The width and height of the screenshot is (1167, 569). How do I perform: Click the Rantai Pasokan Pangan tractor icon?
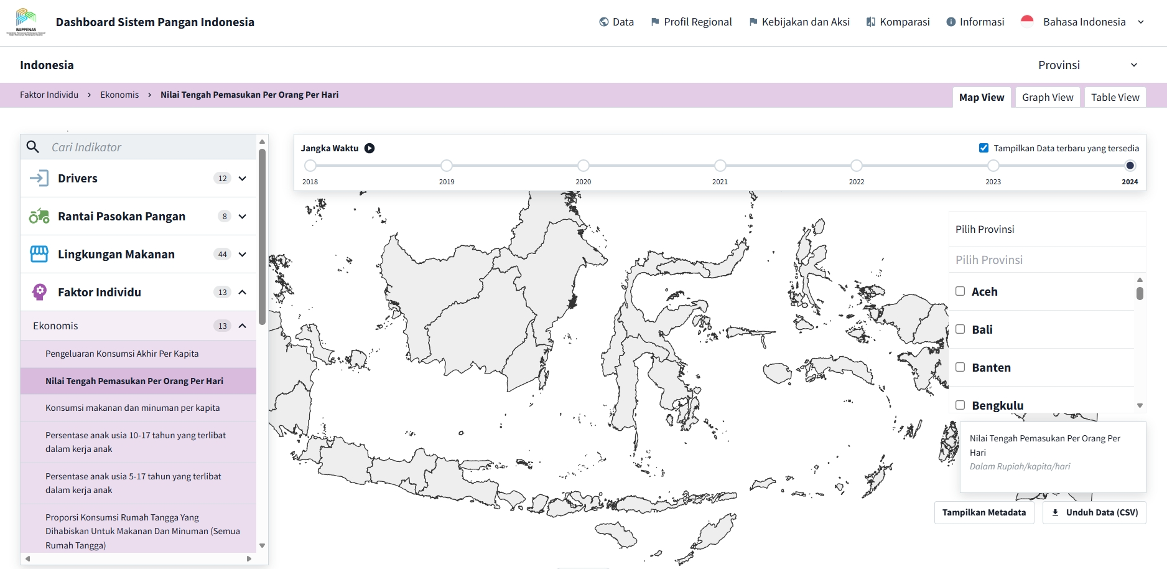coord(39,216)
